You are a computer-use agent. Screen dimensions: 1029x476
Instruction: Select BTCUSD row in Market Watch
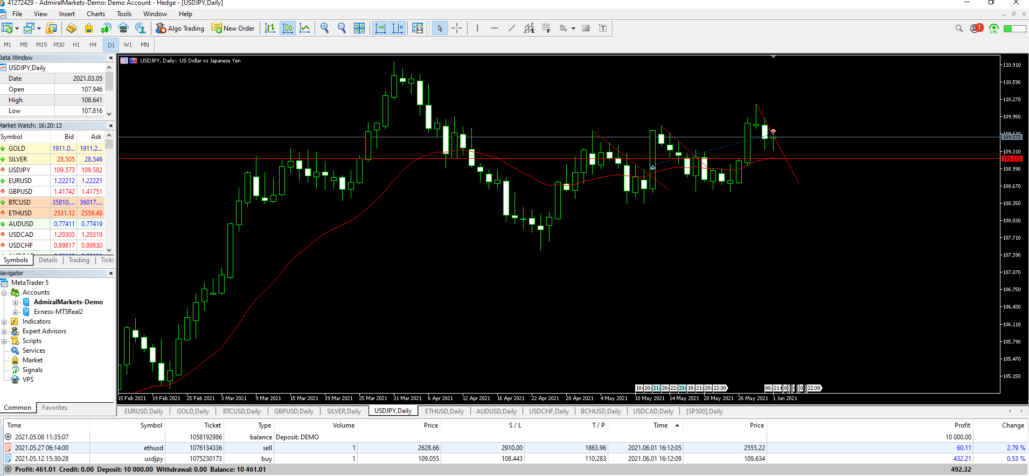(x=52, y=202)
